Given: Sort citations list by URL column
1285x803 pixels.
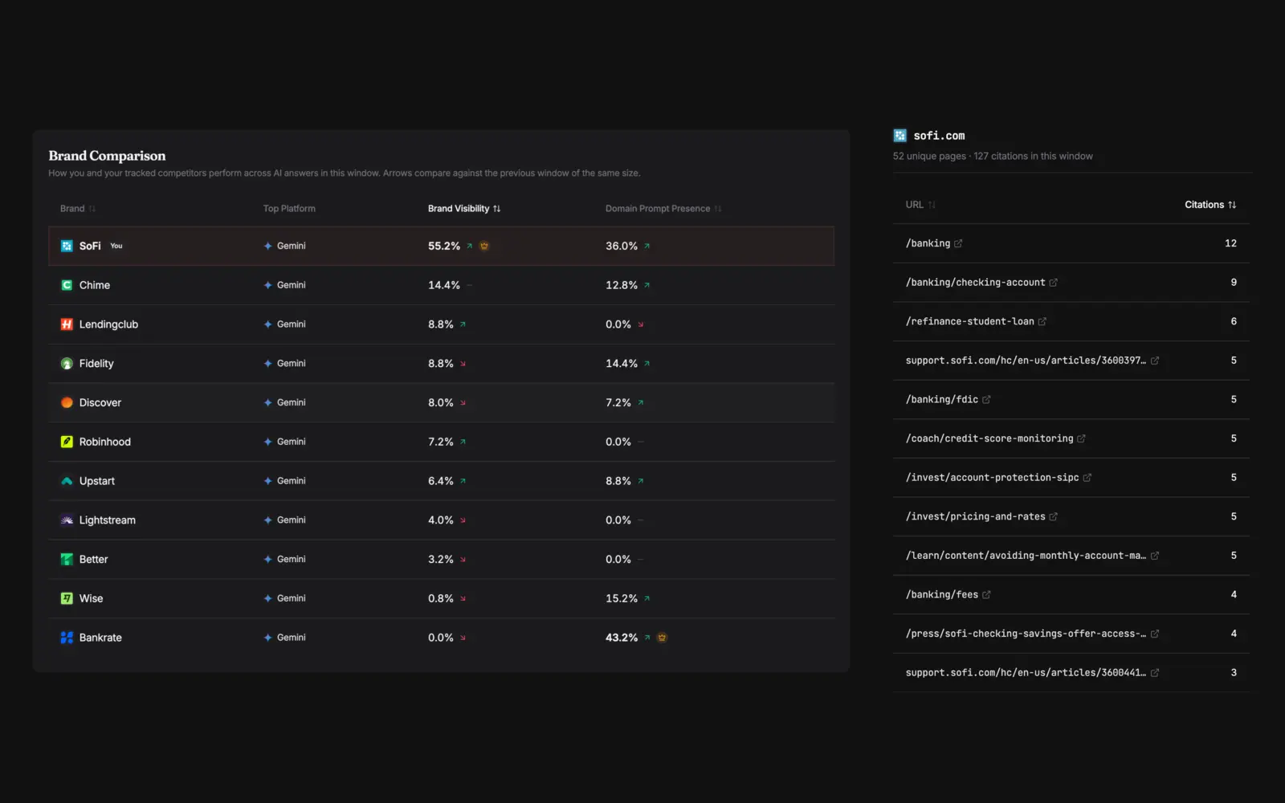Looking at the screenshot, I should 920,205.
